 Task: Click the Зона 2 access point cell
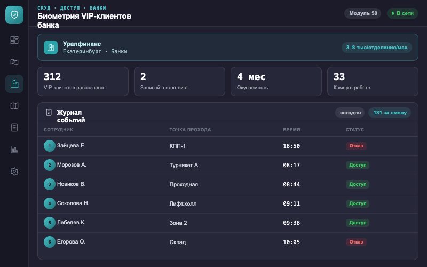click(178, 223)
